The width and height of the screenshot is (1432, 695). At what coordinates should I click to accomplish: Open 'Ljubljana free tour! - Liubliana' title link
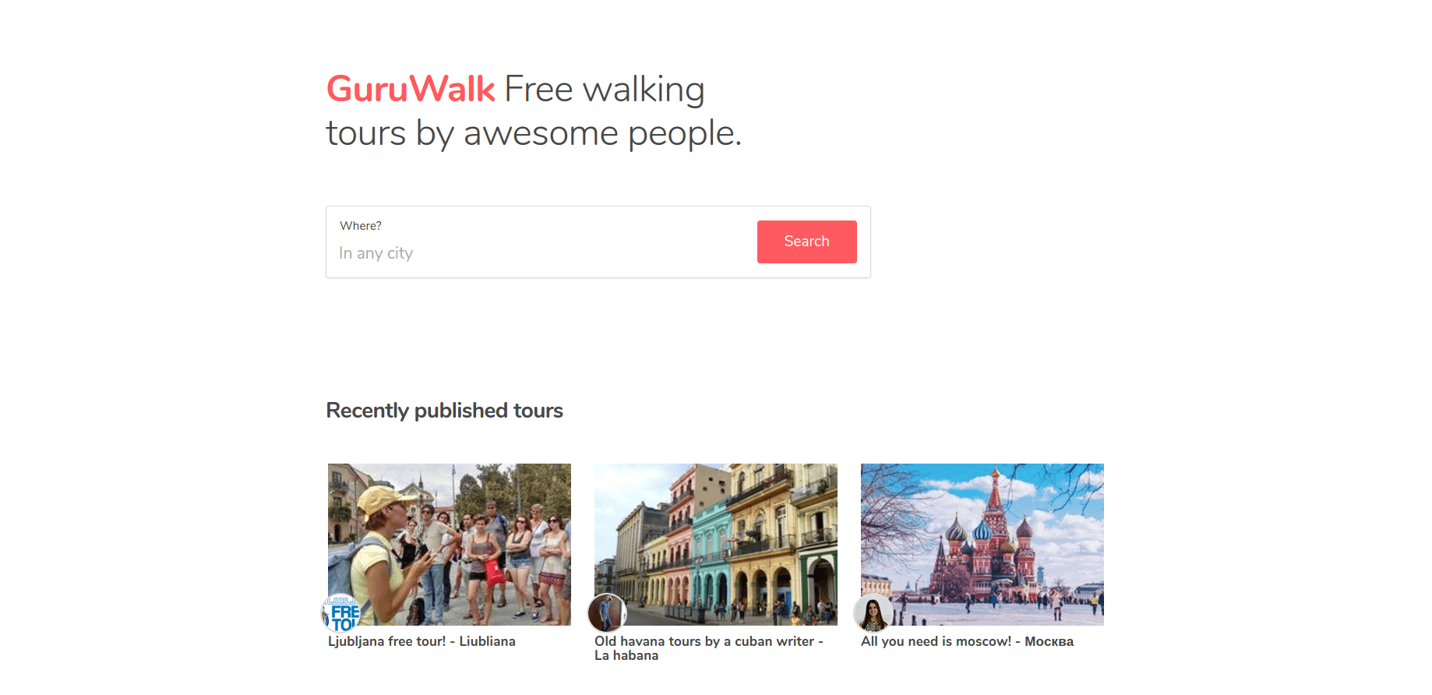pyautogui.click(x=421, y=641)
